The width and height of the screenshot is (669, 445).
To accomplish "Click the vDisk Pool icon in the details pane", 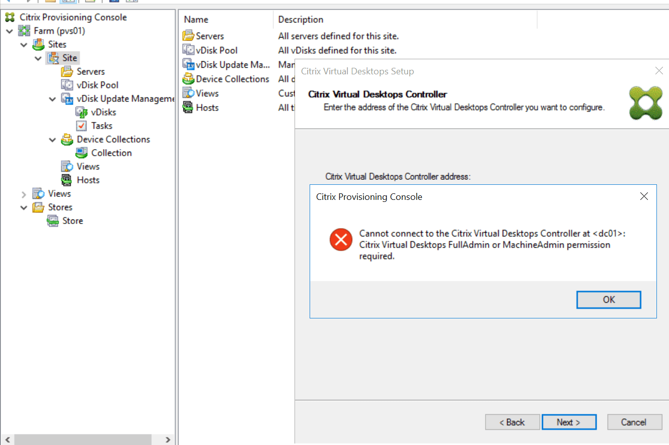I will click(x=189, y=50).
